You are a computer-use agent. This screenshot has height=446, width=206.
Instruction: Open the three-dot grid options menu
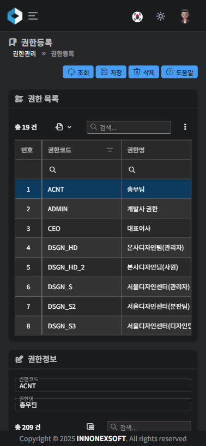tap(185, 127)
